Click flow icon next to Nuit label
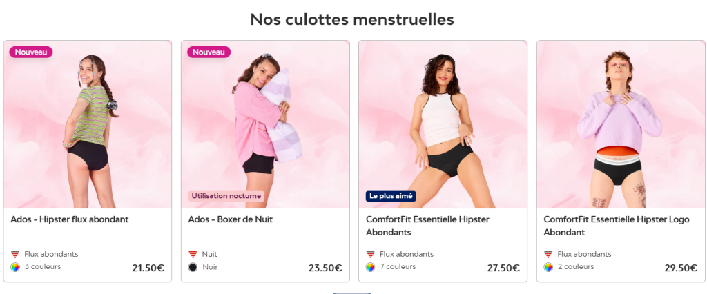Viewport: 707px width, 294px height. click(x=193, y=255)
